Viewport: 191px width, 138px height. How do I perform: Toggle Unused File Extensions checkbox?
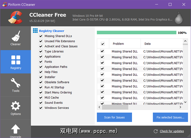41,41
